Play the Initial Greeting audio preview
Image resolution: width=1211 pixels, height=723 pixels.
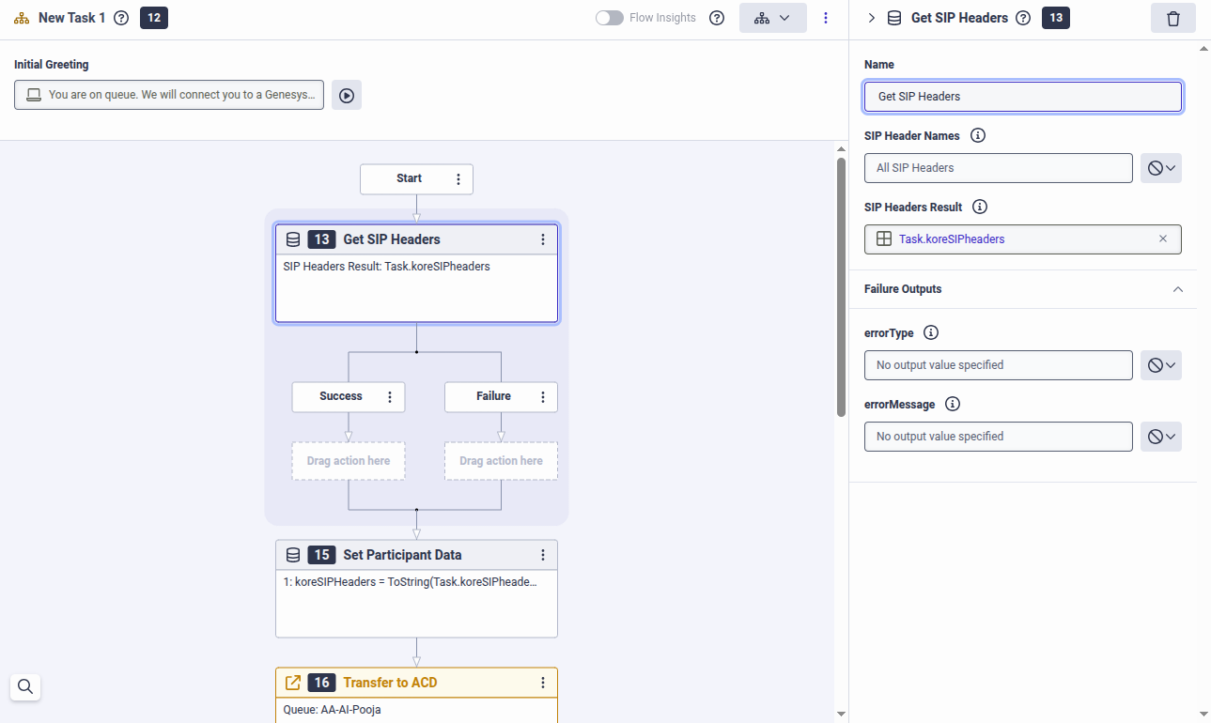coord(347,95)
